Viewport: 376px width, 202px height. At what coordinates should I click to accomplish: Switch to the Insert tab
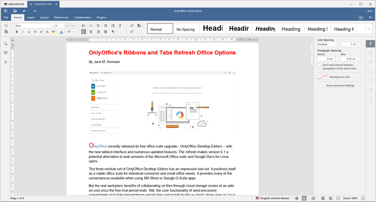pyautogui.click(x=31, y=17)
